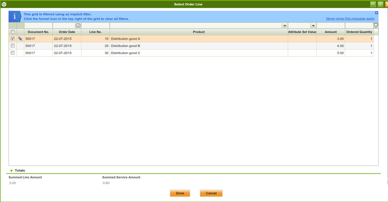Sort by the Product column header
The width and height of the screenshot is (388, 202).
click(199, 32)
